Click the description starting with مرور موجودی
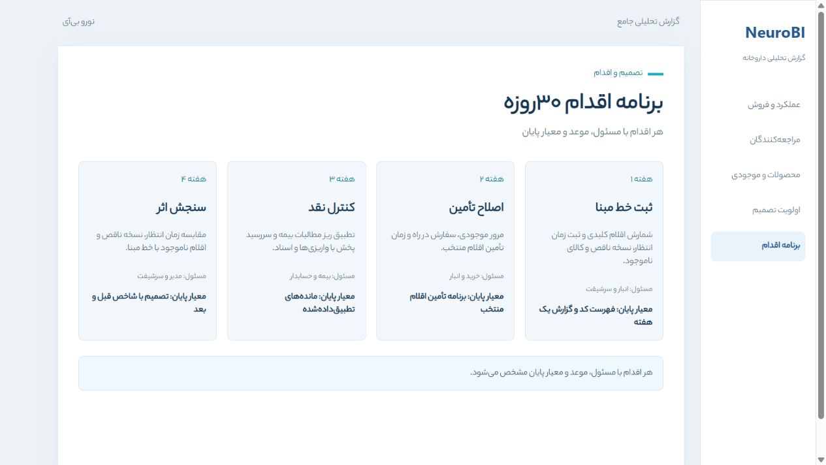The image size is (826, 465). pos(448,241)
